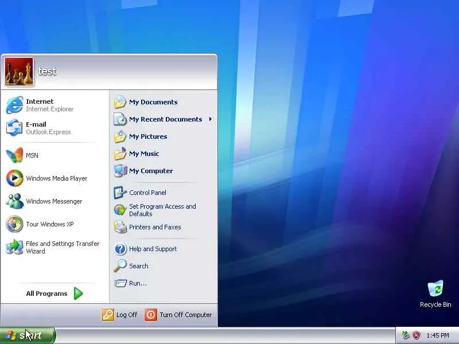Click the chess user account picture

(19, 71)
